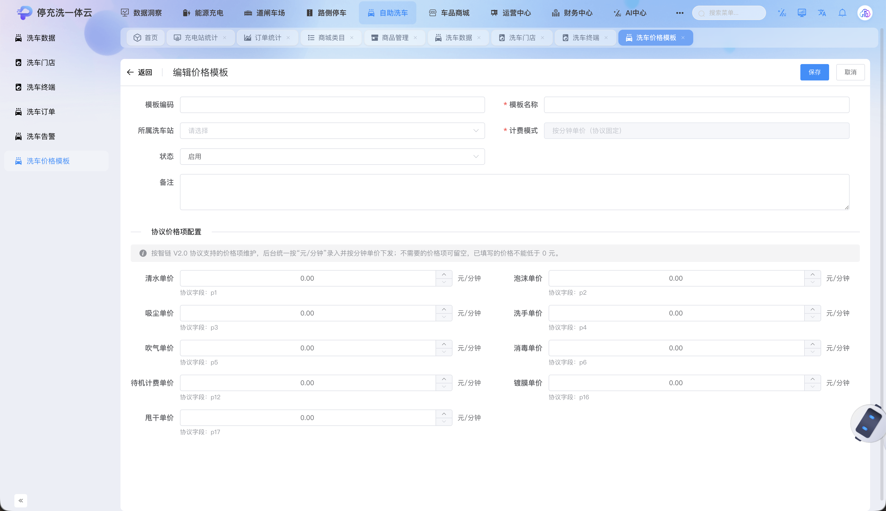Click the 洗车门店 sidebar icon

[18, 63]
